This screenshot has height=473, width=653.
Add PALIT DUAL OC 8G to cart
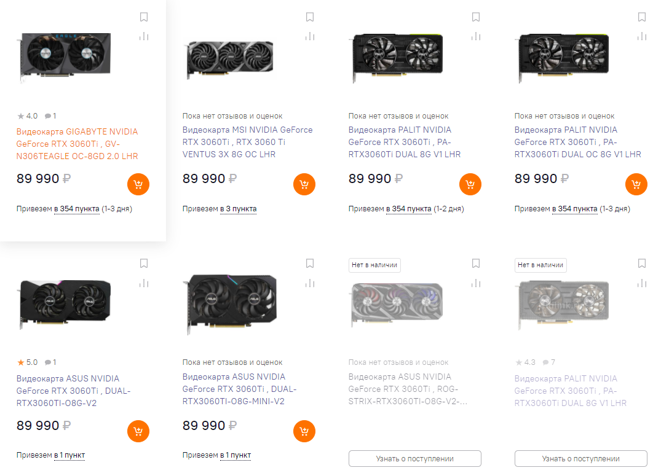pyautogui.click(x=636, y=184)
